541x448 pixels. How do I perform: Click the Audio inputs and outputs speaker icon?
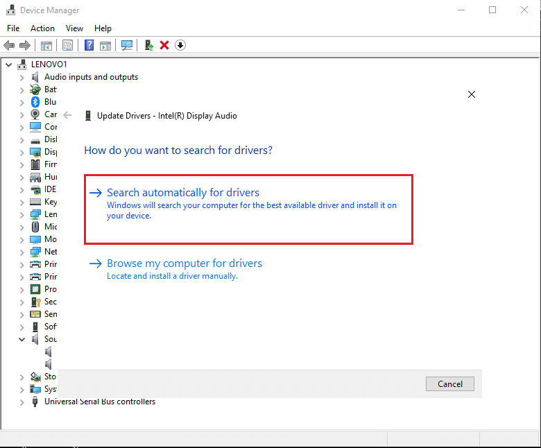coord(35,77)
